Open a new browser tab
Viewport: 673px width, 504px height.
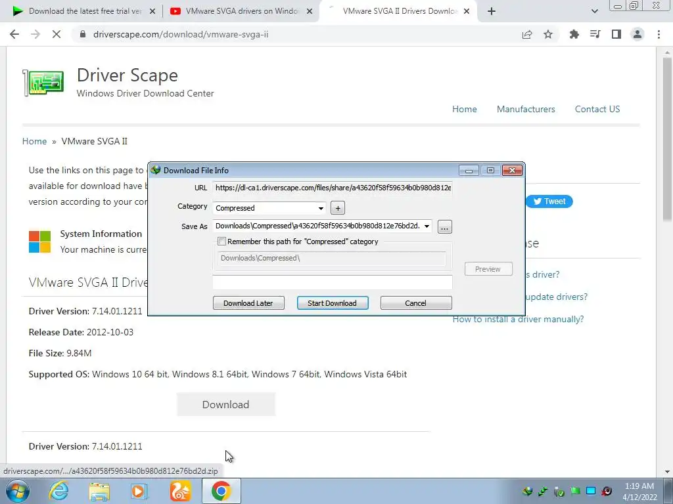[x=492, y=12]
